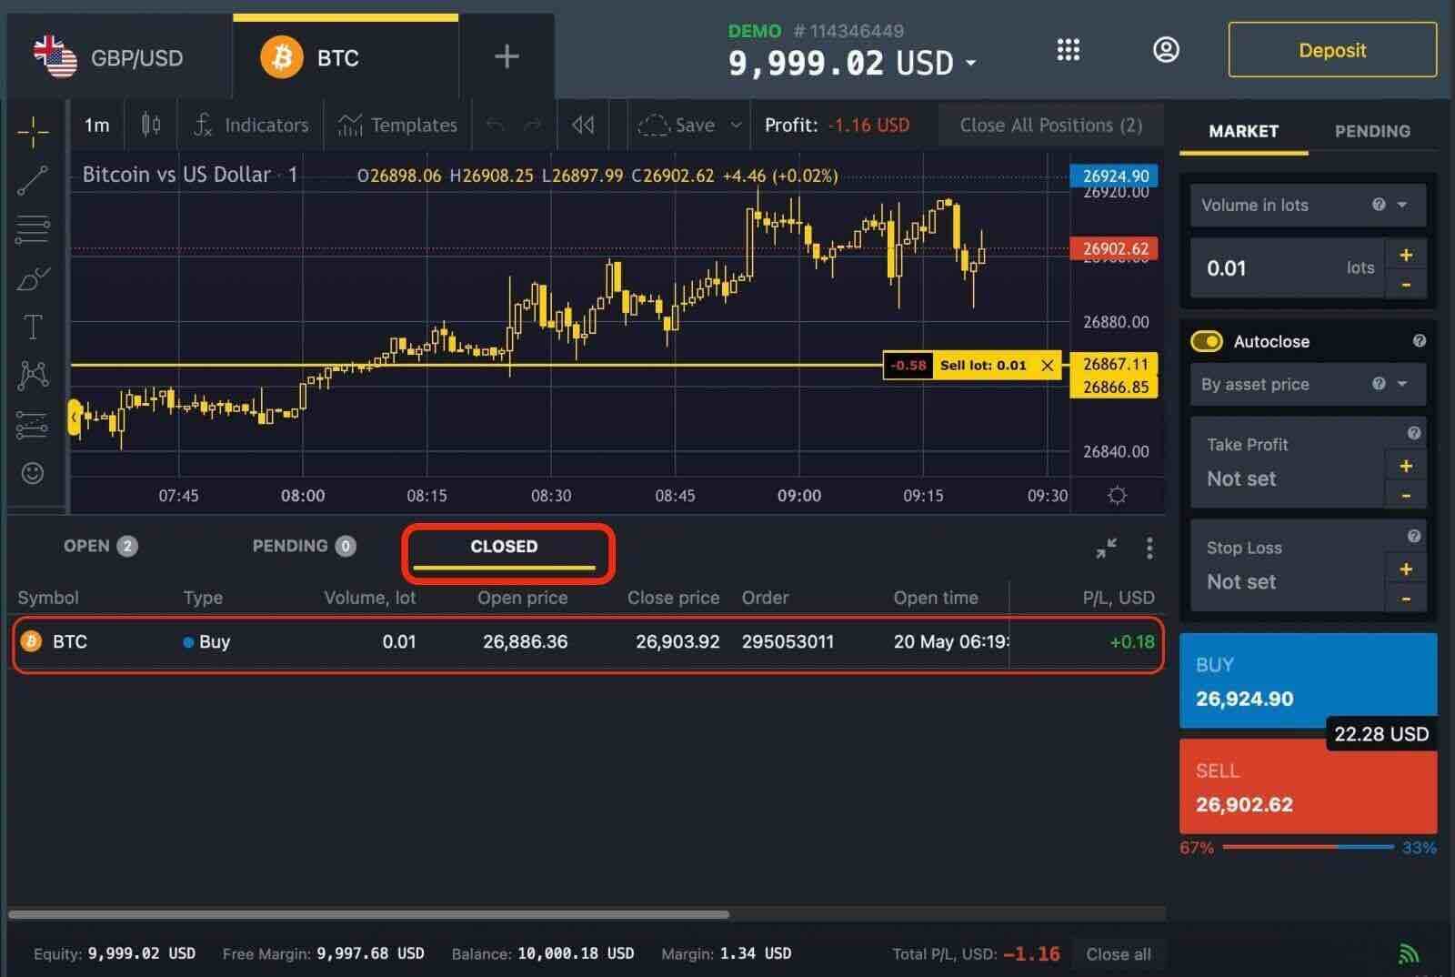Open the Fibonacci lines tool
This screenshot has width=1455, height=977.
(x=33, y=228)
